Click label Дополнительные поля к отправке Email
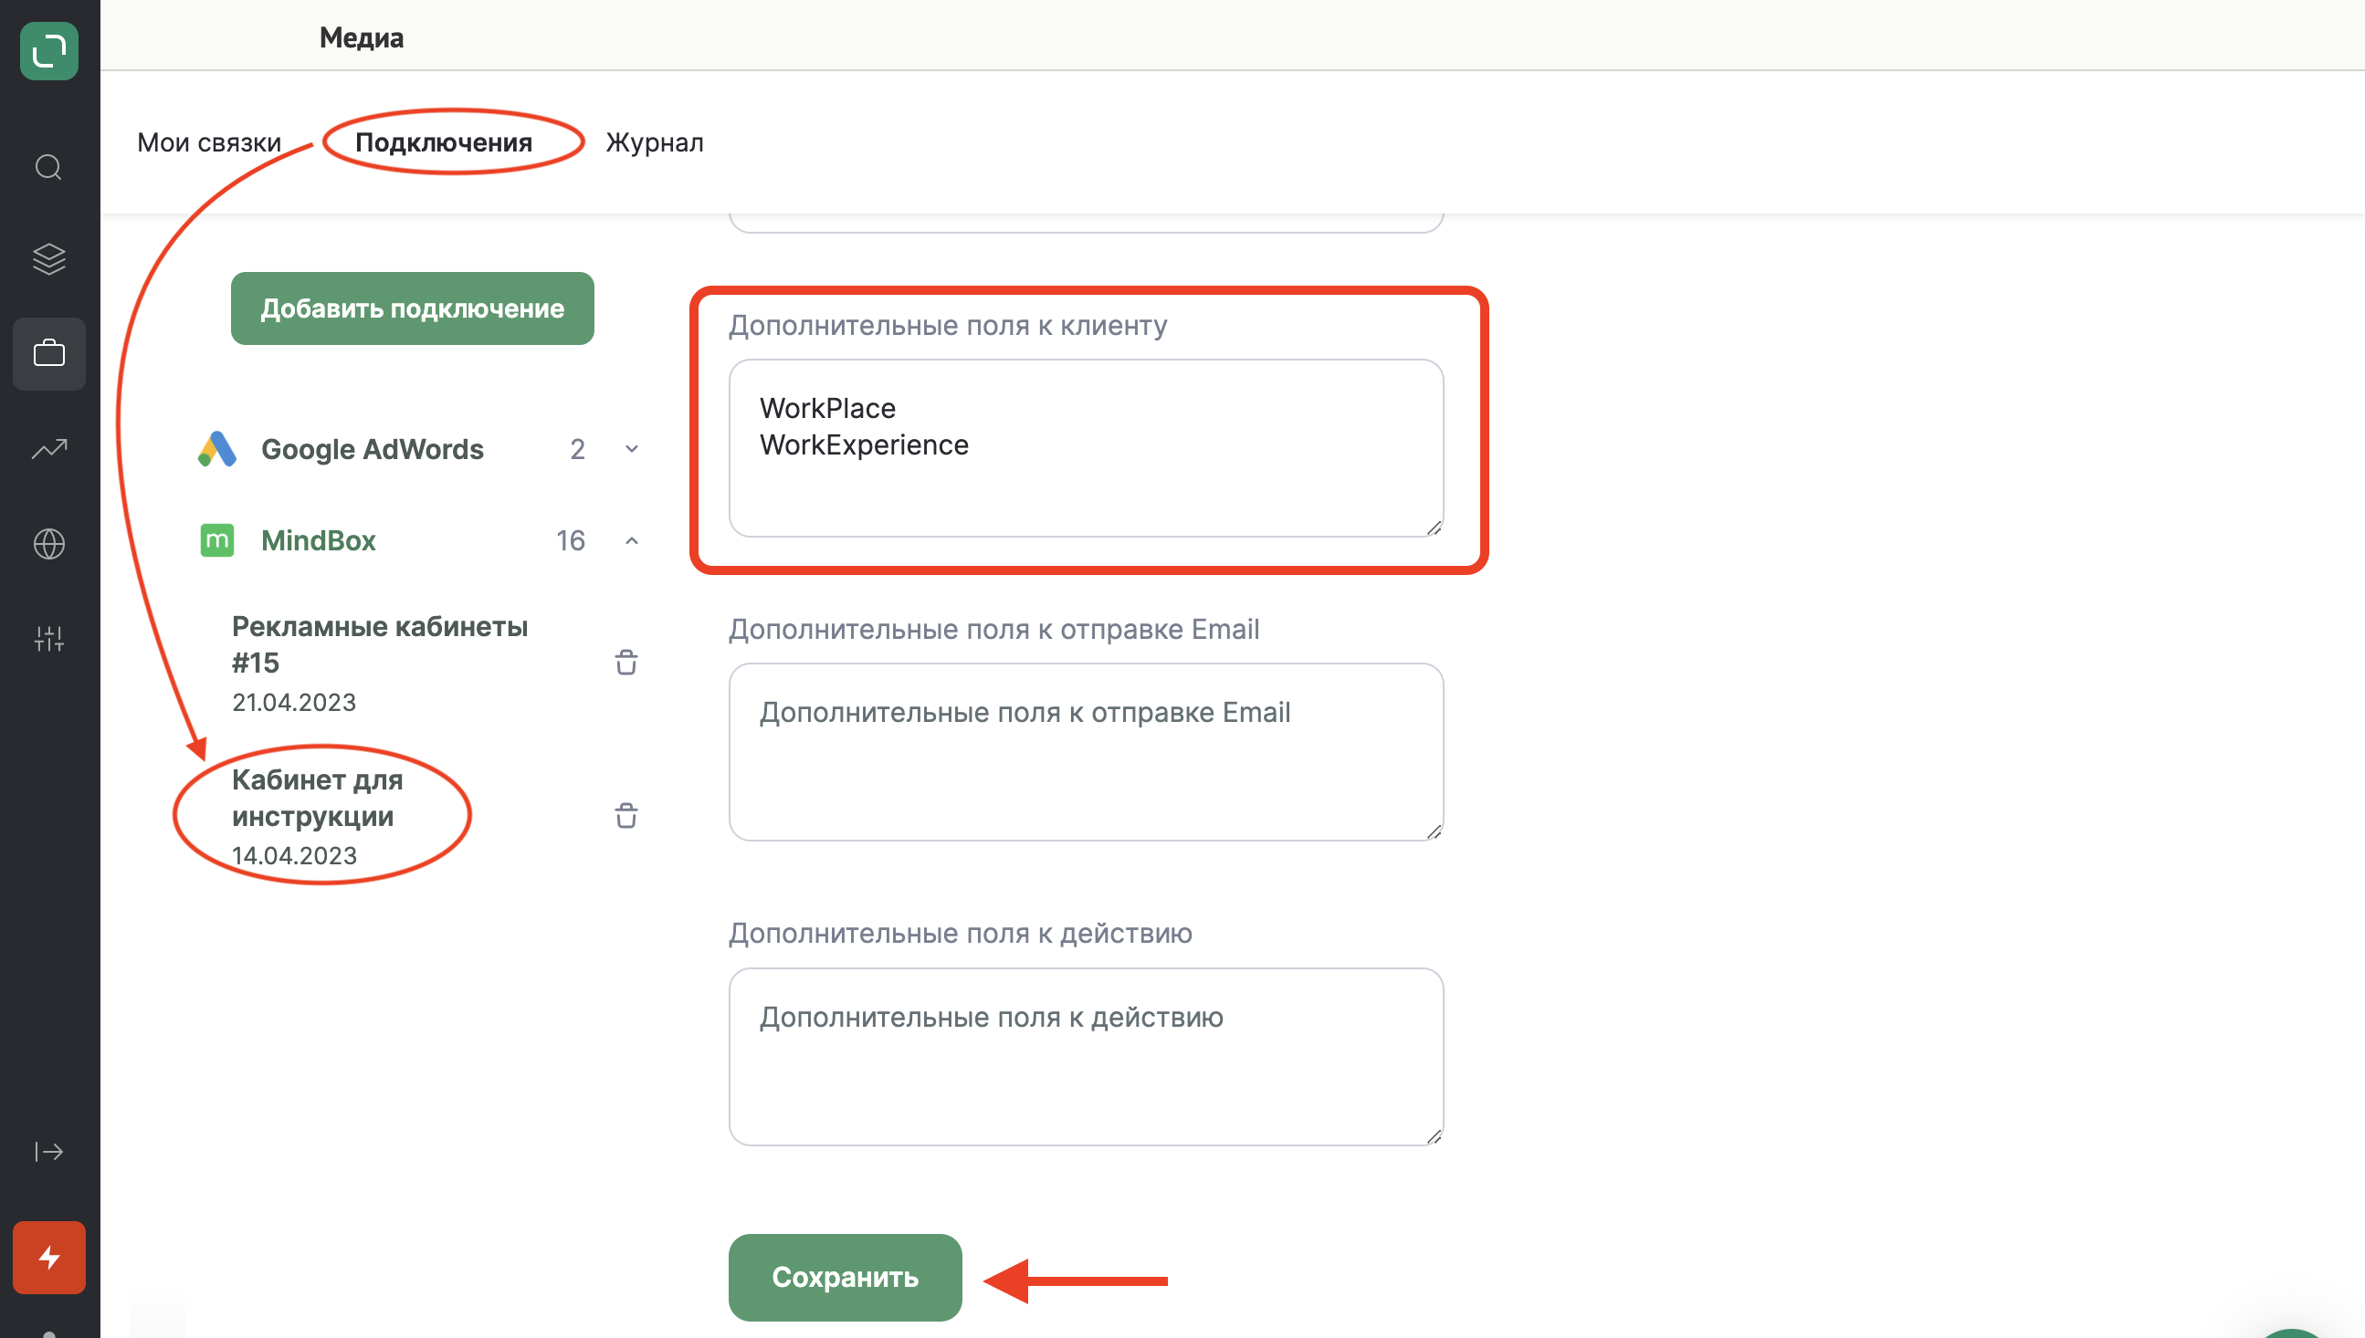This screenshot has height=1338, width=2365. pyautogui.click(x=993, y=630)
